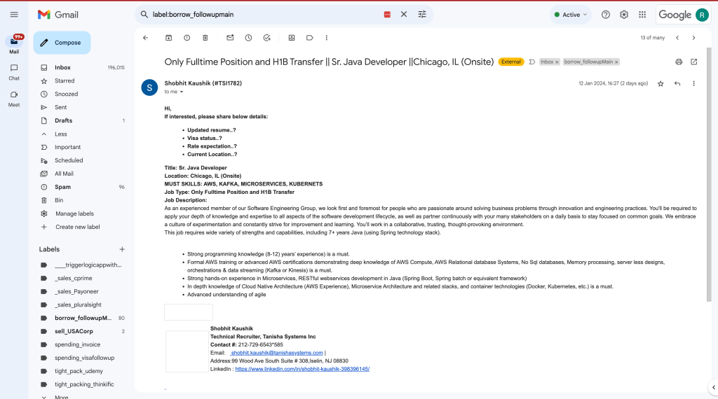Image resolution: width=718 pixels, height=399 pixels.
Task: Delete the email with the bin icon
Action: 205,38
